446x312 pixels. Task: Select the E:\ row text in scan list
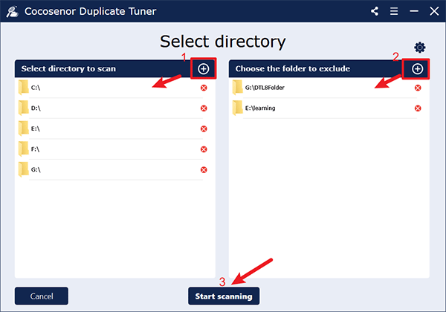(35, 129)
